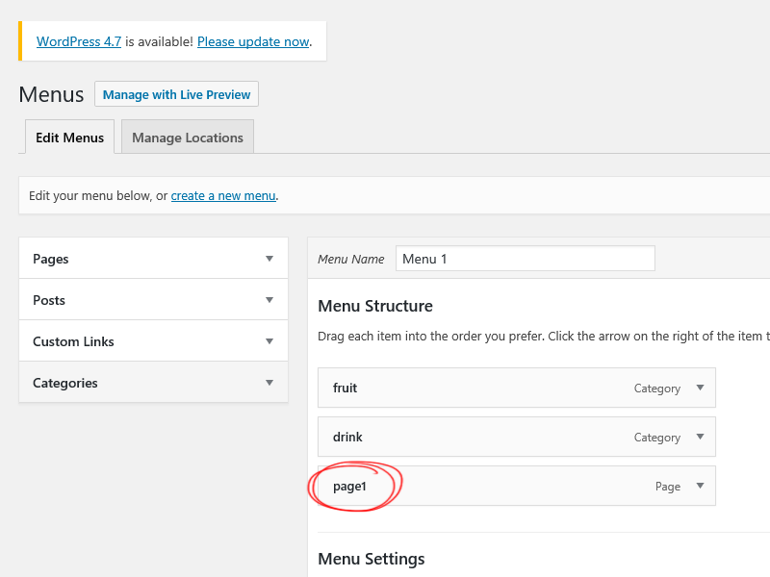The width and height of the screenshot is (770, 577).
Task: Select the Edit Menus tab
Action: [69, 138]
